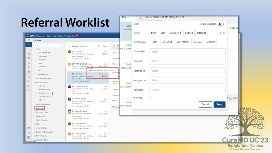Open the notes icon above the help icon
This screenshot has height=153, width=272.
(x=29, y=133)
